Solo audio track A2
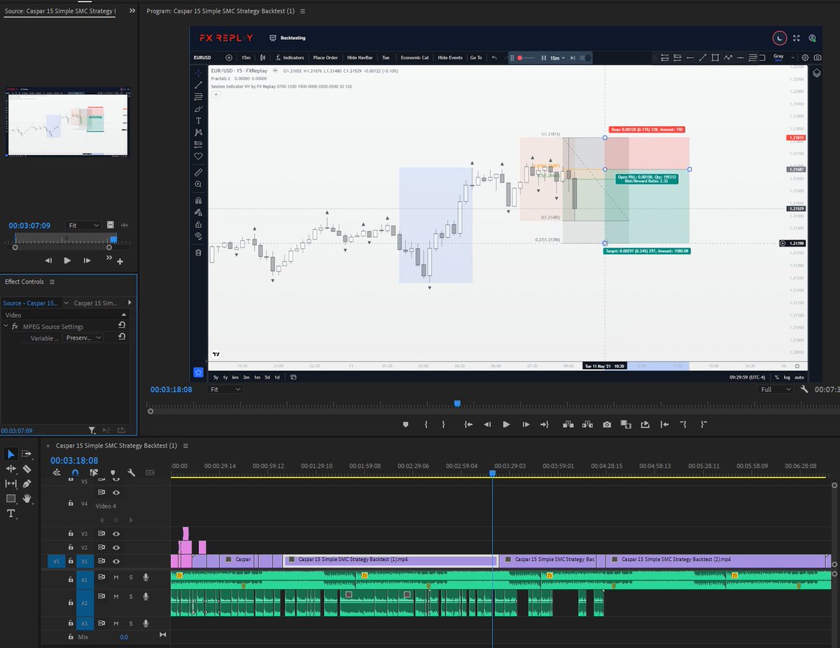The width and height of the screenshot is (840, 648). point(130,596)
